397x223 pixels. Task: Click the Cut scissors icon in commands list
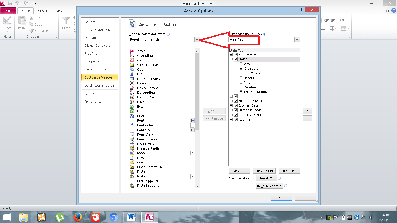pyautogui.click(x=132, y=74)
